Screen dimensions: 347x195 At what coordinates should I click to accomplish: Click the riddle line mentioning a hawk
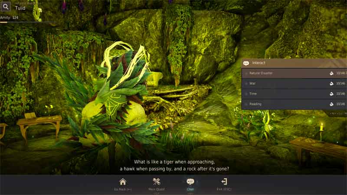click(174, 169)
